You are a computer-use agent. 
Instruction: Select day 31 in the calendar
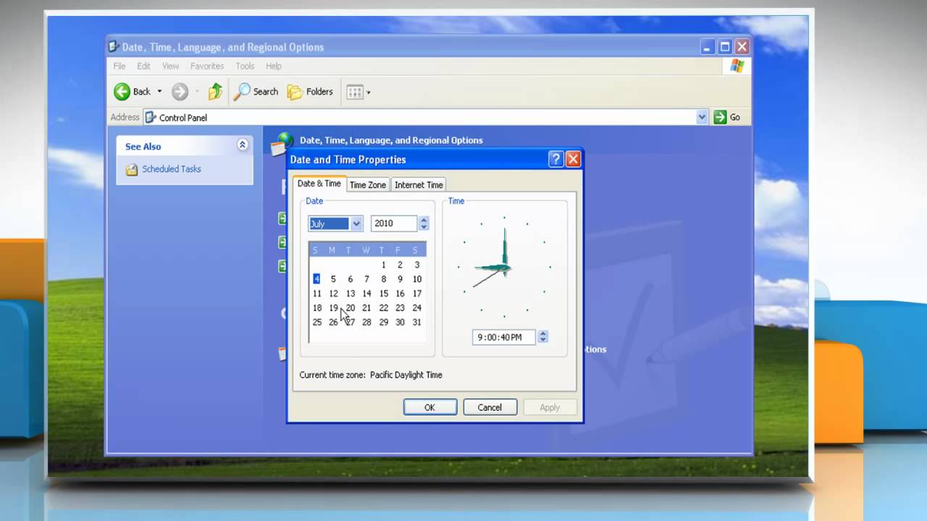coord(417,323)
